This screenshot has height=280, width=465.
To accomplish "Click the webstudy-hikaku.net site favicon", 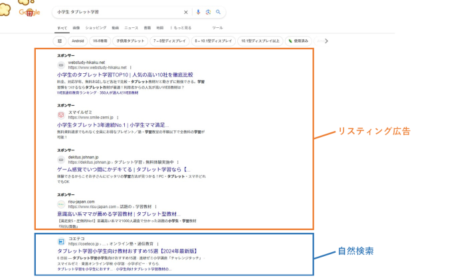I will click(61, 65).
